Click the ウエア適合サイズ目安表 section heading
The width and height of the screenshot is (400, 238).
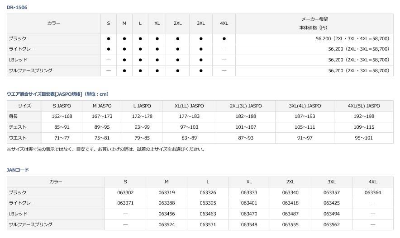[x=57, y=94]
